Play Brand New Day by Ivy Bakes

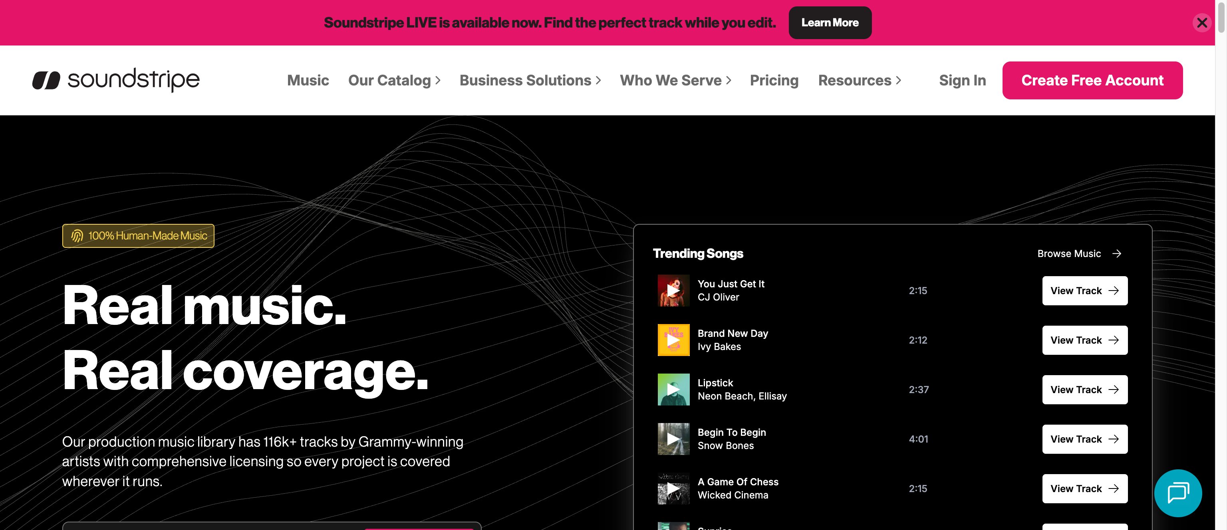673,340
